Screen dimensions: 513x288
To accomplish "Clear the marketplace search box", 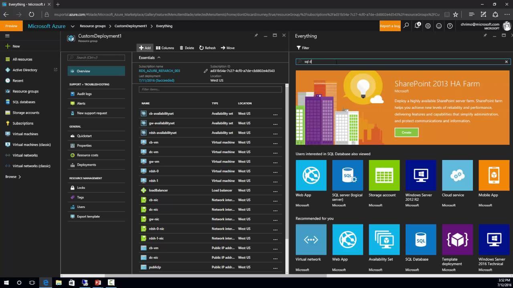I will click(x=506, y=62).
